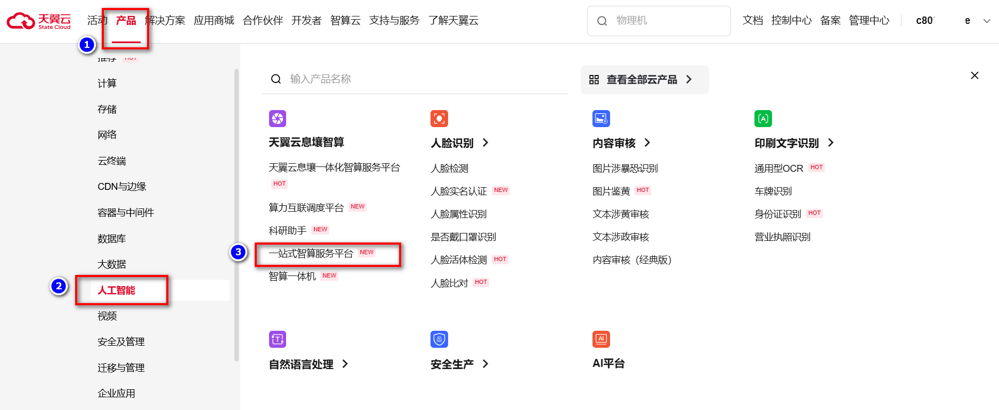This screenshot has height=410, width=999.
Task: Open 人脸实名认证 product link
Action: (459, 191)
